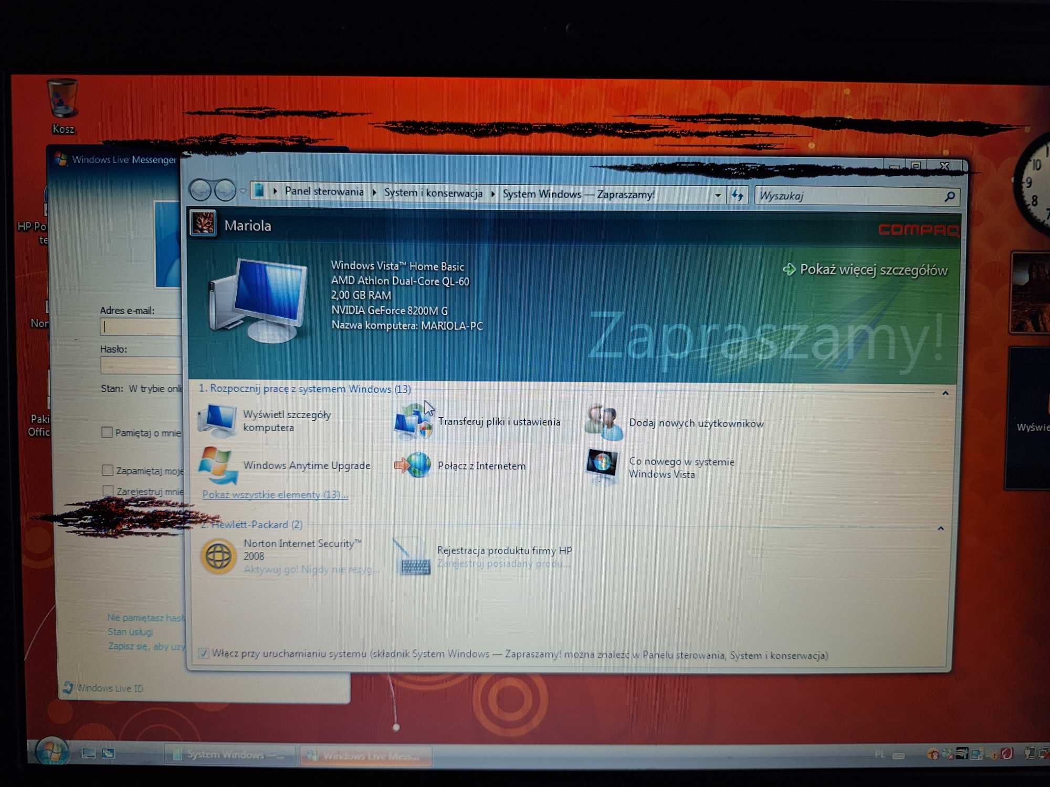Click 'Rozpocznij pracę z systemem Windows (13)' heading
This screenshot has width=1050, height=787.
304,389
